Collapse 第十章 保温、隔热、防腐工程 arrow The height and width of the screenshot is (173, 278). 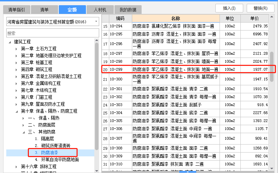coord(17,112)
